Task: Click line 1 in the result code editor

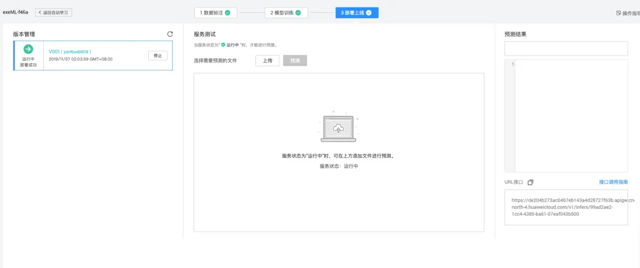Action: 571,65
